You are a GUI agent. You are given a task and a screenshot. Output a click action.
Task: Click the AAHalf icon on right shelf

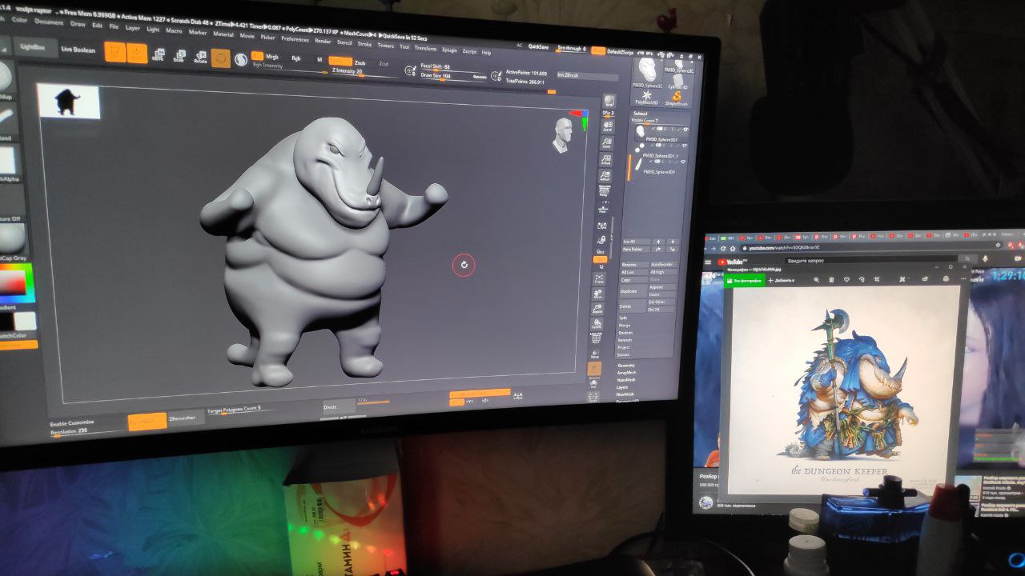click(x=605, y=176)
